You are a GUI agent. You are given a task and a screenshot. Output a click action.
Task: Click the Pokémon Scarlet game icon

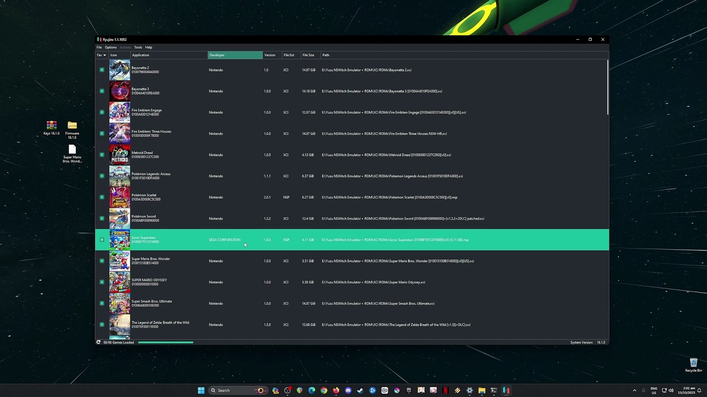pos(119,197)
